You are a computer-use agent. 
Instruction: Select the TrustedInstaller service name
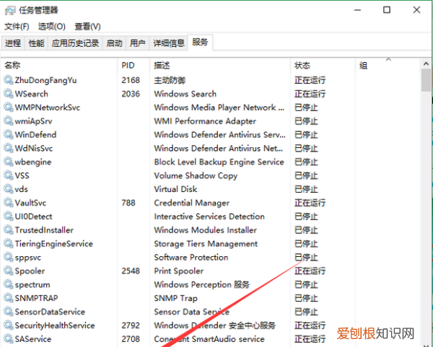coord(44,230)
